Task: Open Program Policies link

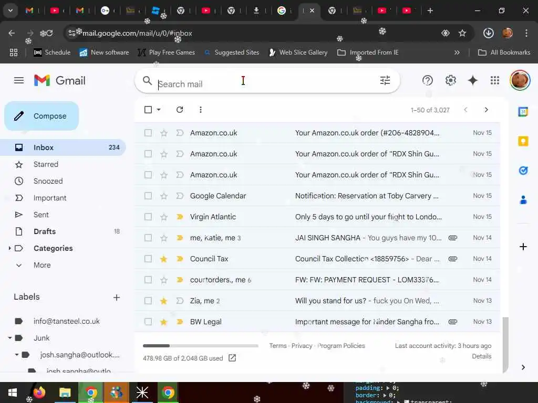Action: (341, 346)
